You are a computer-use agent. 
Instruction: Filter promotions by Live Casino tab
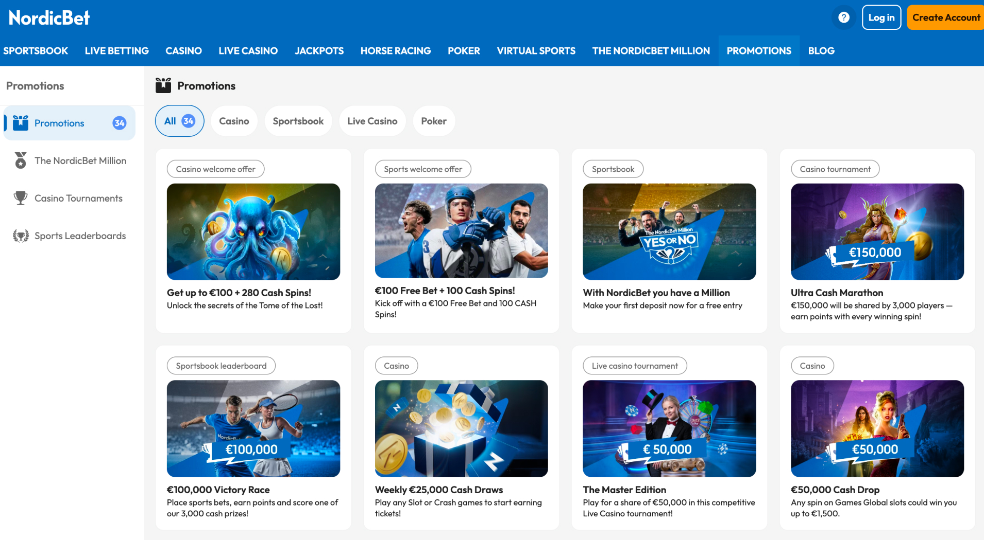[x=372, y=121]
